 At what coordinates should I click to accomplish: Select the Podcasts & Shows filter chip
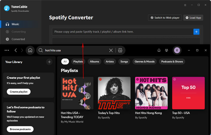tap(172, 61)
